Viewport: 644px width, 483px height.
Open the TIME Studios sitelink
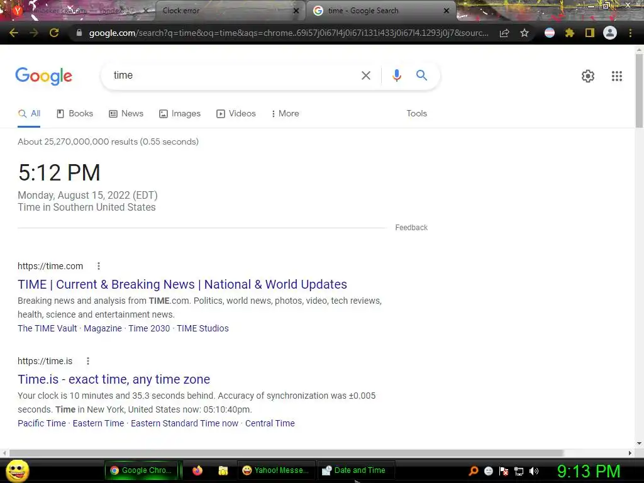(203, 328)
